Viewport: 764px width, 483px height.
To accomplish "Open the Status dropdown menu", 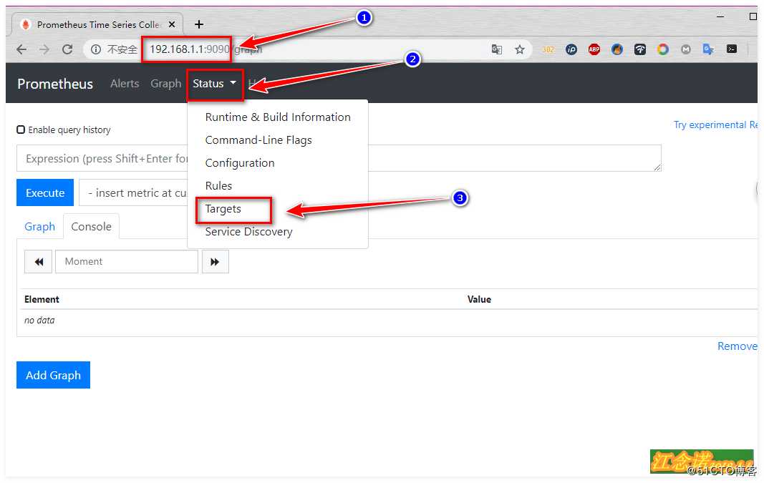I will coord(215,84).
